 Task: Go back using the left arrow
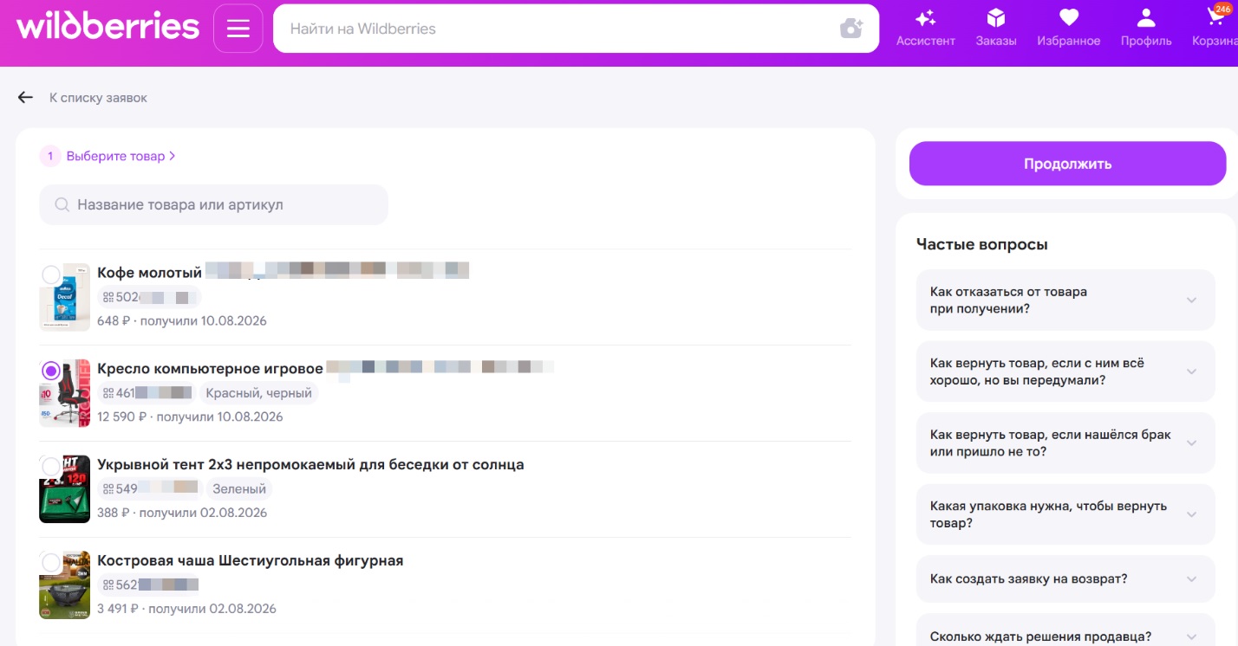click(25, 98)
